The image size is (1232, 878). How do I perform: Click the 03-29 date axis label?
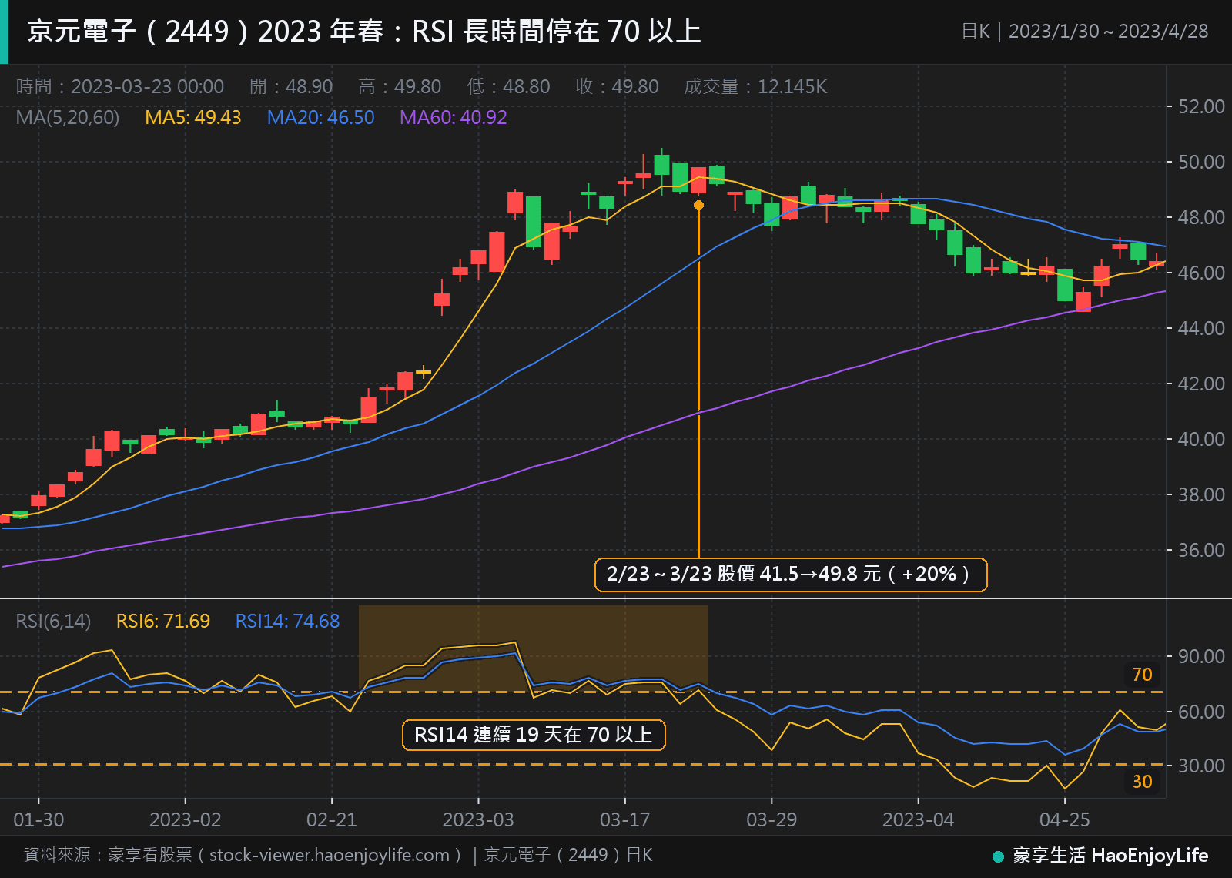click(x=772, y=819)
